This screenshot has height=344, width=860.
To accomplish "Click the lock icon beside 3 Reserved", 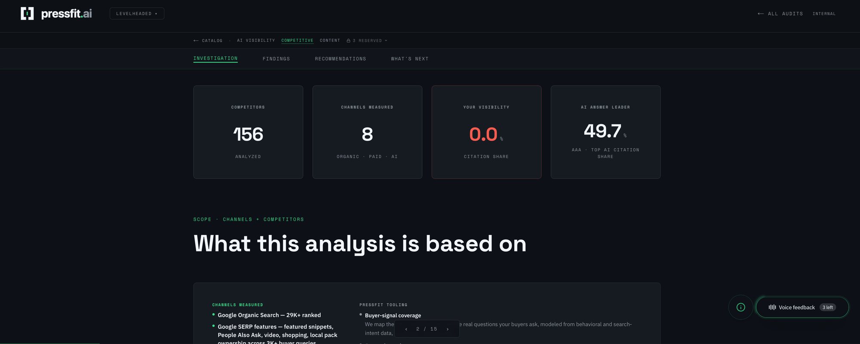I will tap(348, 41).
